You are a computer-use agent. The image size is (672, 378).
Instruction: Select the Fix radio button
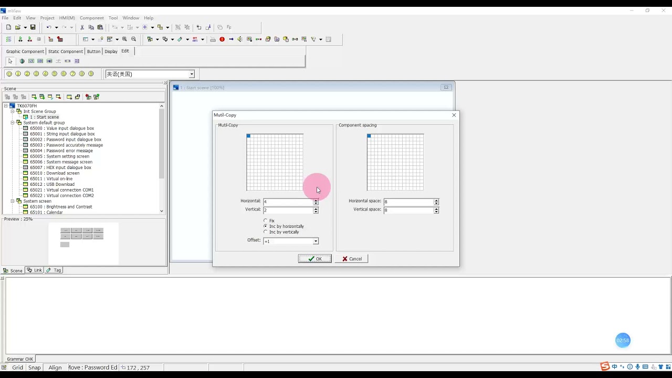point(266,220)
